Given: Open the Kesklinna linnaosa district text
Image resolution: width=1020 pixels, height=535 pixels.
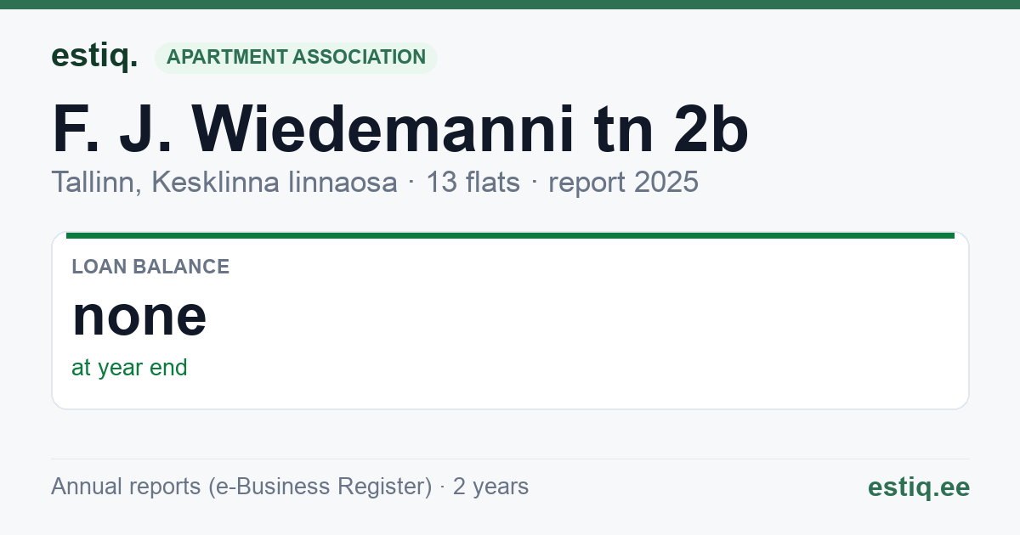Looking at the screenshot, I should 274,183.
